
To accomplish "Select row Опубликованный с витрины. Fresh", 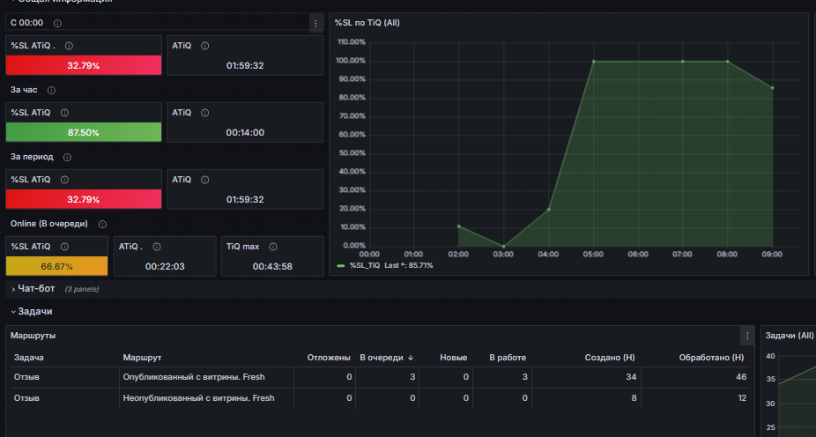I will [x=381, y=377].
